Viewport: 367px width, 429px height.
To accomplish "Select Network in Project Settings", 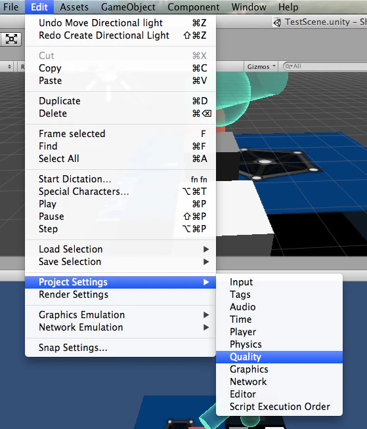I will point(280,382).
